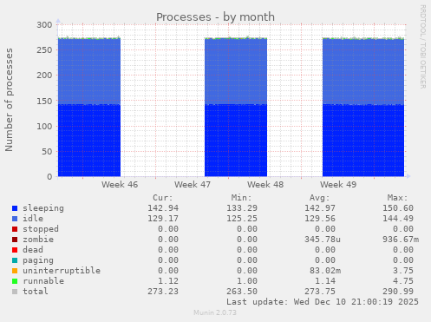Viewport: 431px width, 322px height.
Task: Click the 'Week 49' axis label
Action: 338,185
